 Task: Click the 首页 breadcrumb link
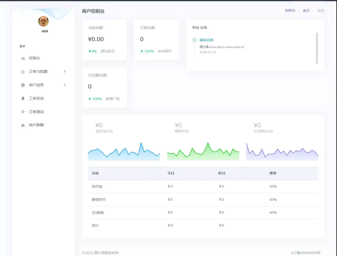tap(306, 11)
